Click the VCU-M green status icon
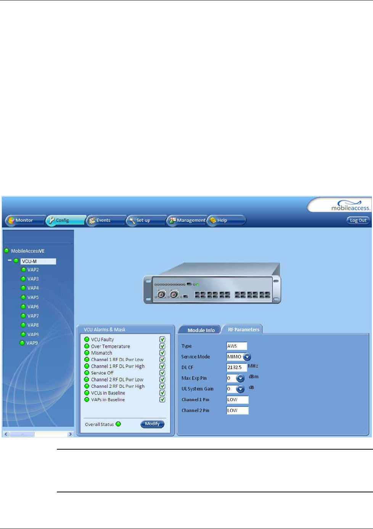 click(x=16, y=261)
